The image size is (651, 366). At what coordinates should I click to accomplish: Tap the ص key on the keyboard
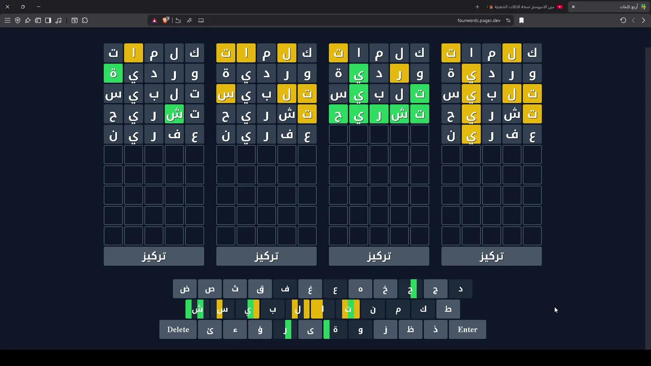210,289
